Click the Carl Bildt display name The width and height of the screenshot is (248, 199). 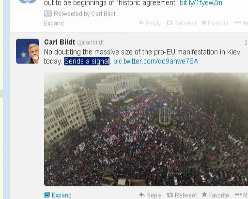click(60, 42)
